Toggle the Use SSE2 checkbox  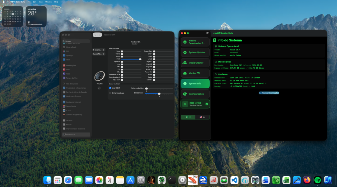110,88
